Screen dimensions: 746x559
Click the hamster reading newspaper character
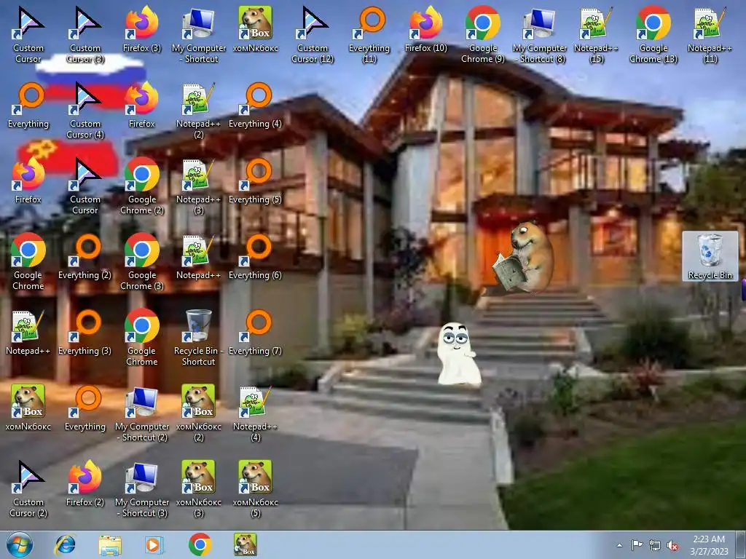(523, 257)
